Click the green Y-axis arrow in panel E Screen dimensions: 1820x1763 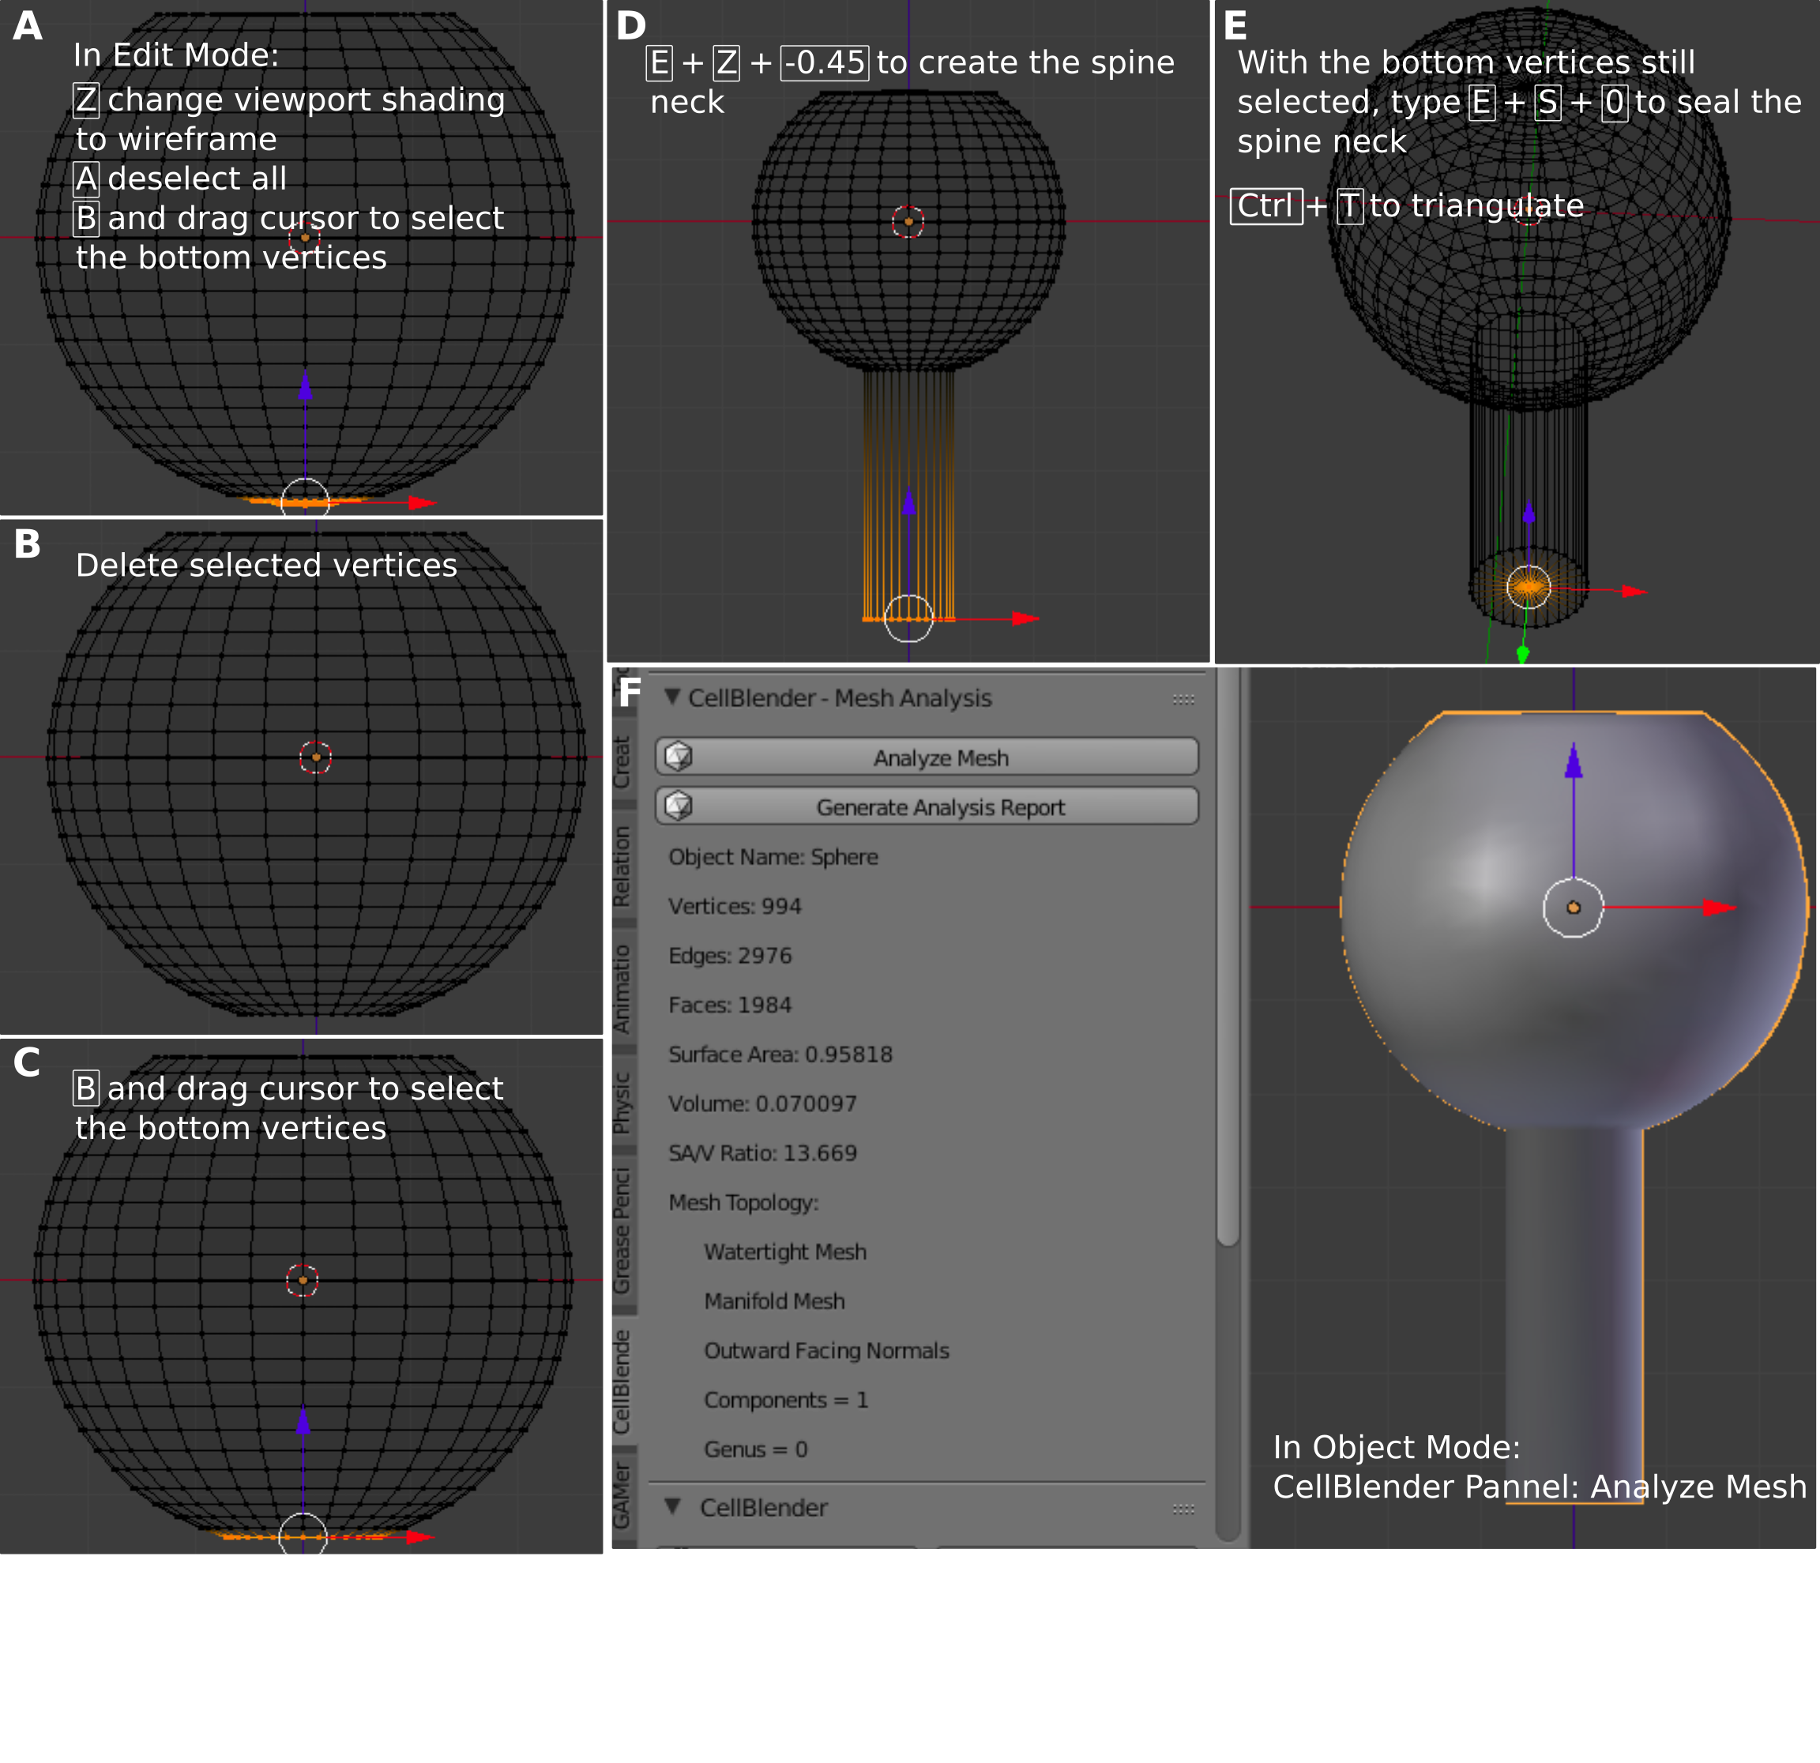(1523, 655)
